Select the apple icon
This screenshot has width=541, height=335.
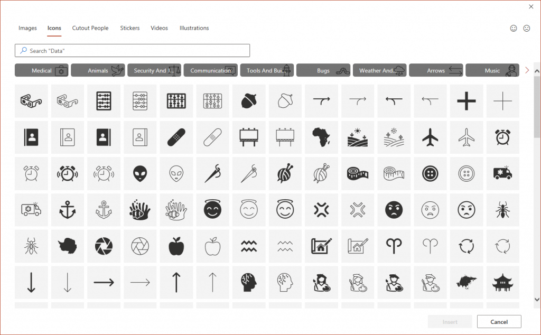(x=176, y=246)
